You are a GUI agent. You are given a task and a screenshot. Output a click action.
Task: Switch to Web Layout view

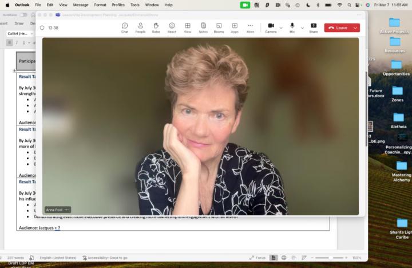pos(284,258)
